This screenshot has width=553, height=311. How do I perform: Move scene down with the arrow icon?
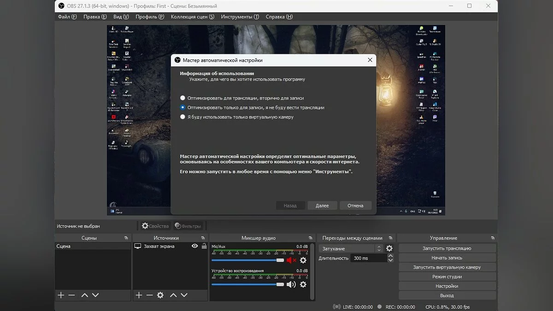(95, 295)
